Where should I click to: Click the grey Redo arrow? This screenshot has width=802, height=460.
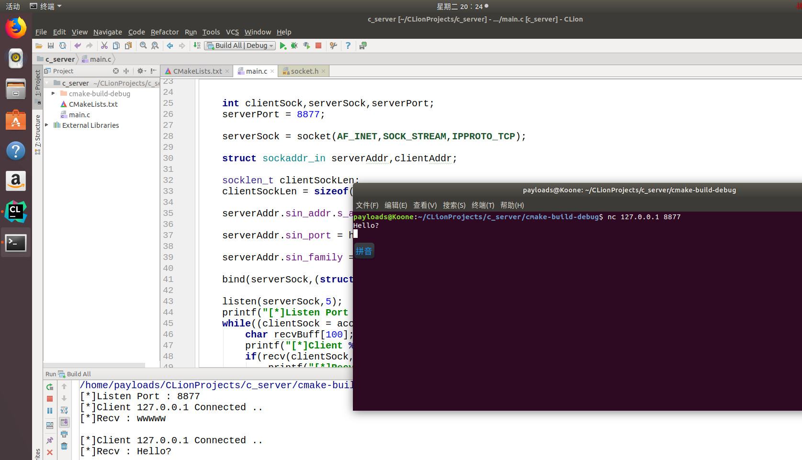coord(90,45)
